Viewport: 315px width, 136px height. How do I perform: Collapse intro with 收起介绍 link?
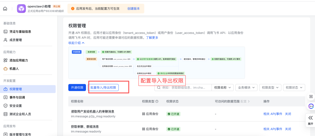(76, 43)
